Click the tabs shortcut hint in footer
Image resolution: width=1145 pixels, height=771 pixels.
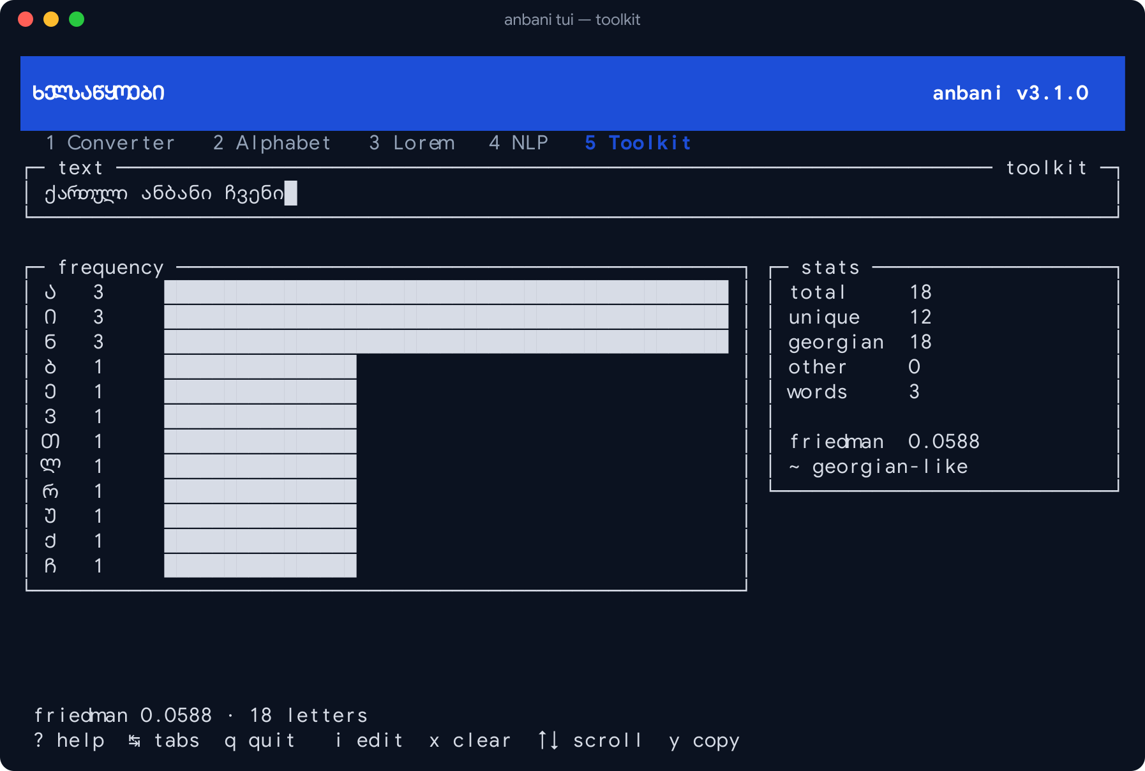point(164,740)
